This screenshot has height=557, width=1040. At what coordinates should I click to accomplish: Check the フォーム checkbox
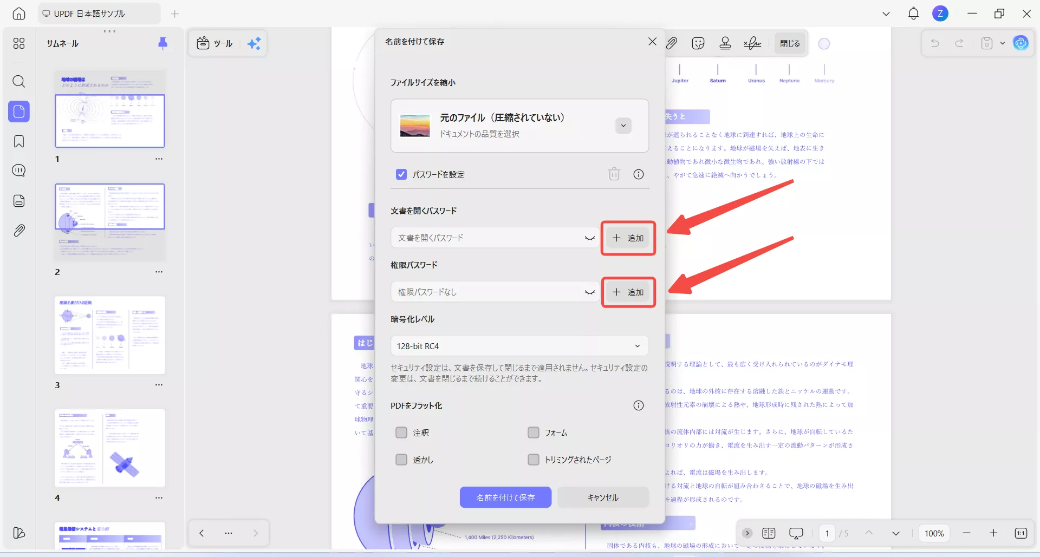point(534,433)
